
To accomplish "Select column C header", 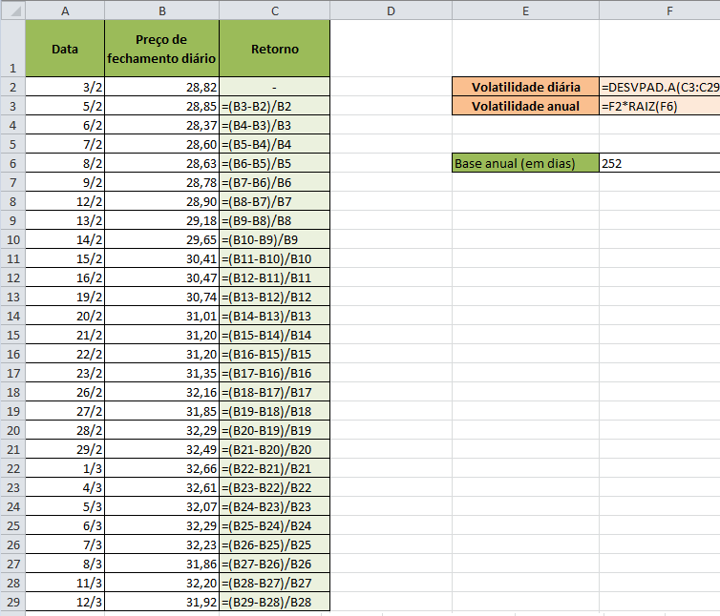I will [275, 10].
